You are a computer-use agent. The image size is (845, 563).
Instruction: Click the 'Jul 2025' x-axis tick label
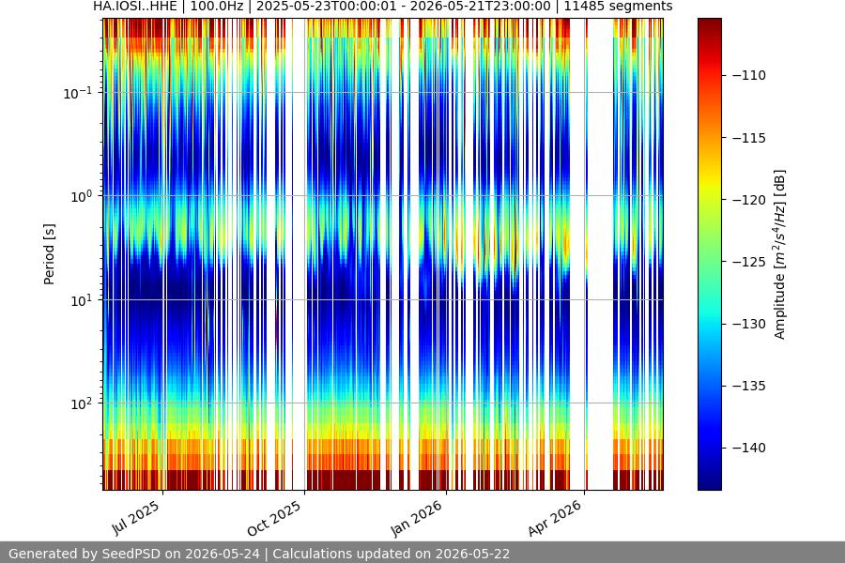click(x=136, y=517)
